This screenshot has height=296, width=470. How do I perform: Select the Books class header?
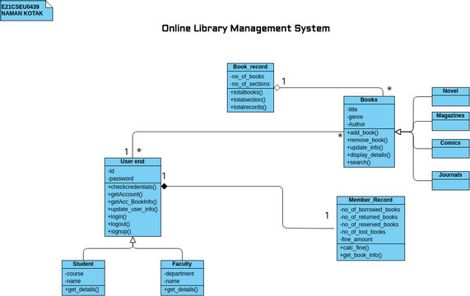coord(369,100)
